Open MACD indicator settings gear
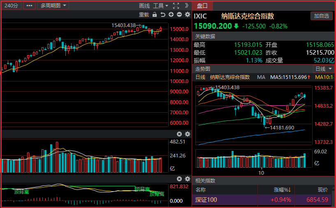This screenshot has height=208, width=336. [188, 179]
